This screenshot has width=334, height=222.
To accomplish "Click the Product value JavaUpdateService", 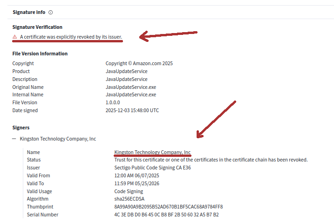I will pyautogui.click(x=127, y=71).
